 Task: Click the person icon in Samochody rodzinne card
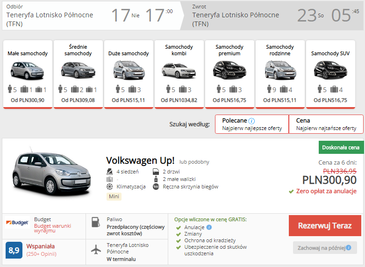click(269, 89)
